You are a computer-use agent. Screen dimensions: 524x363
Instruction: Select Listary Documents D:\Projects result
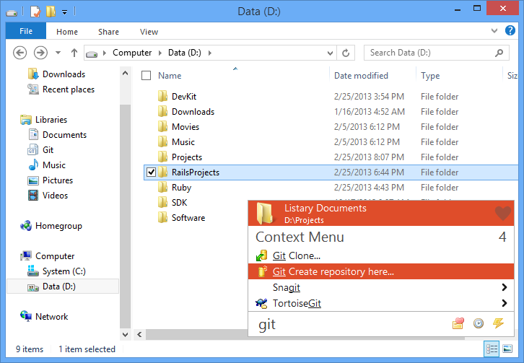(380, 214)
